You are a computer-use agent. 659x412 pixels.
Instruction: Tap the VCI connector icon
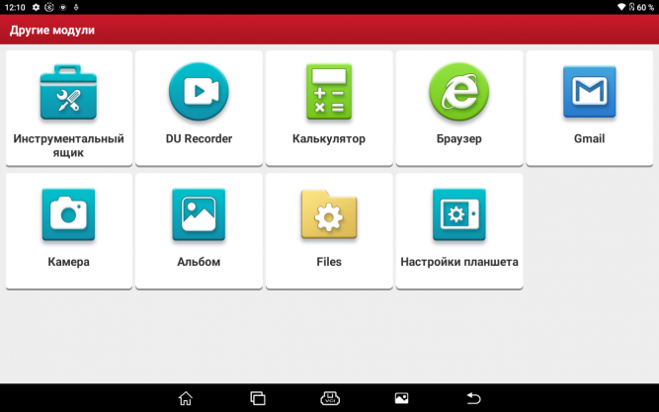pyautogui.click(x=330, y=398)
